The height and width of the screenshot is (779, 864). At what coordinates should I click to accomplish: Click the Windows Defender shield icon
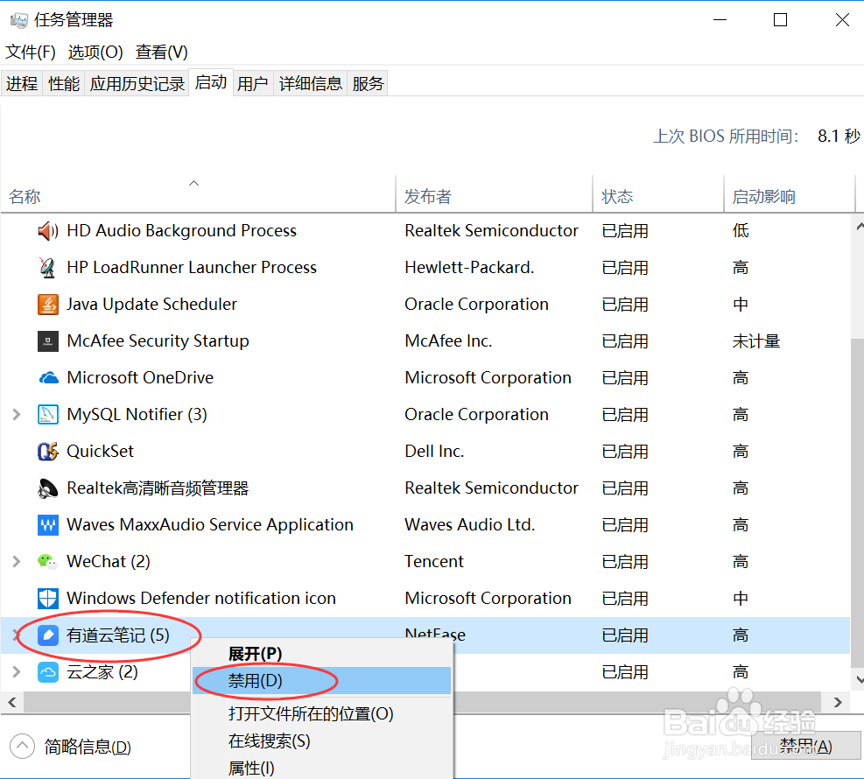[x=48, y=599]
